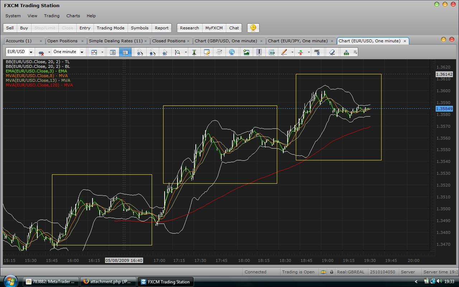Click the Report button
This screenshot has height=287, width=459.
point(162,28)
